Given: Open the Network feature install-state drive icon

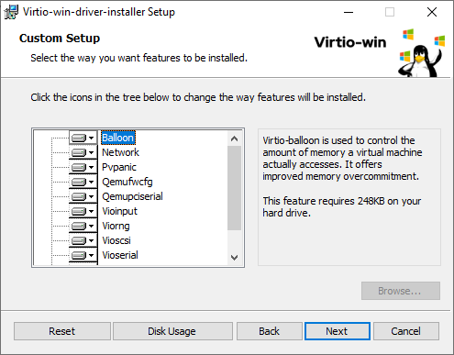Looking at the screenshot, I should click(x=83, y=152).
